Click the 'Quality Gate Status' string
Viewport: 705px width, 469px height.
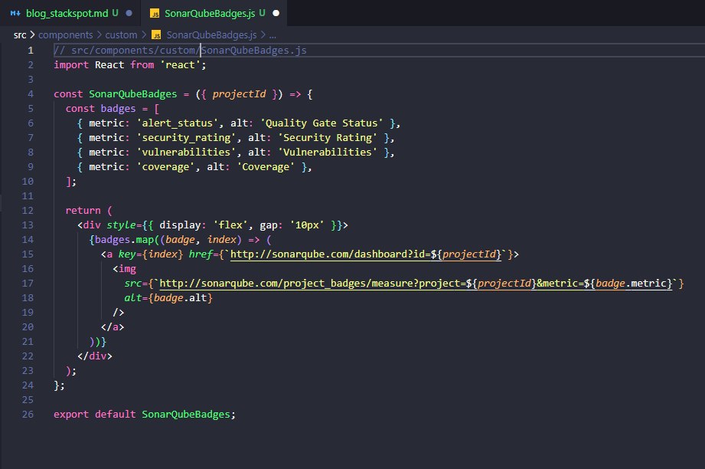[321, 123]
